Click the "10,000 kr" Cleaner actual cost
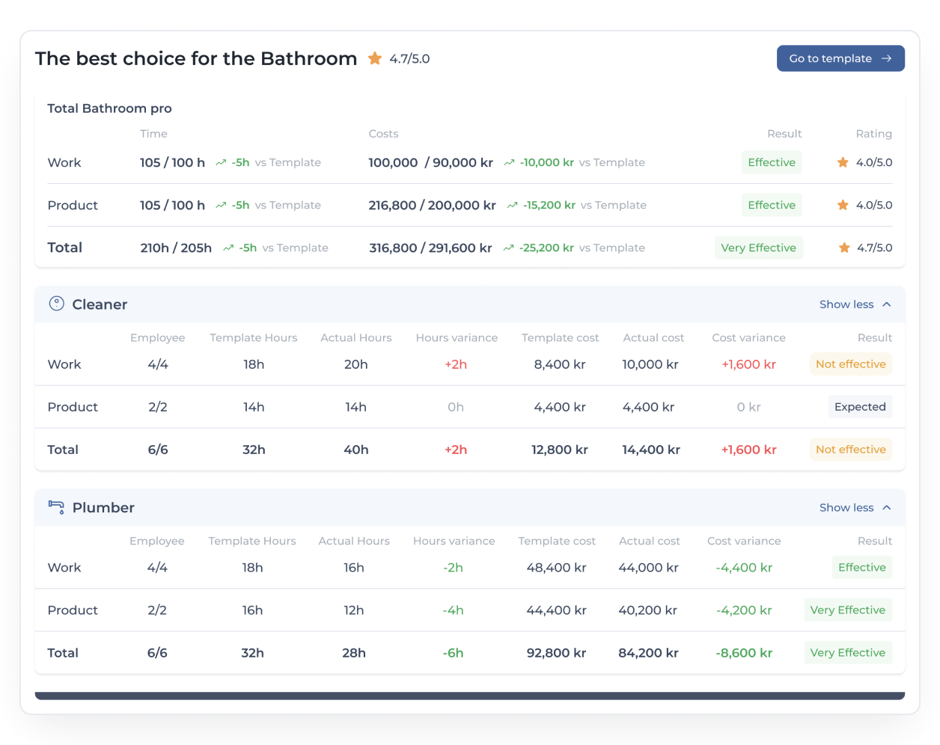Screen dimensions: 940x745 click(650, 364)
